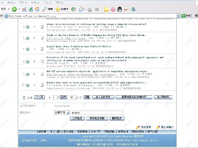Uncheck the green checkbox for result 8

pyautogui.click(x=28, y=62)
